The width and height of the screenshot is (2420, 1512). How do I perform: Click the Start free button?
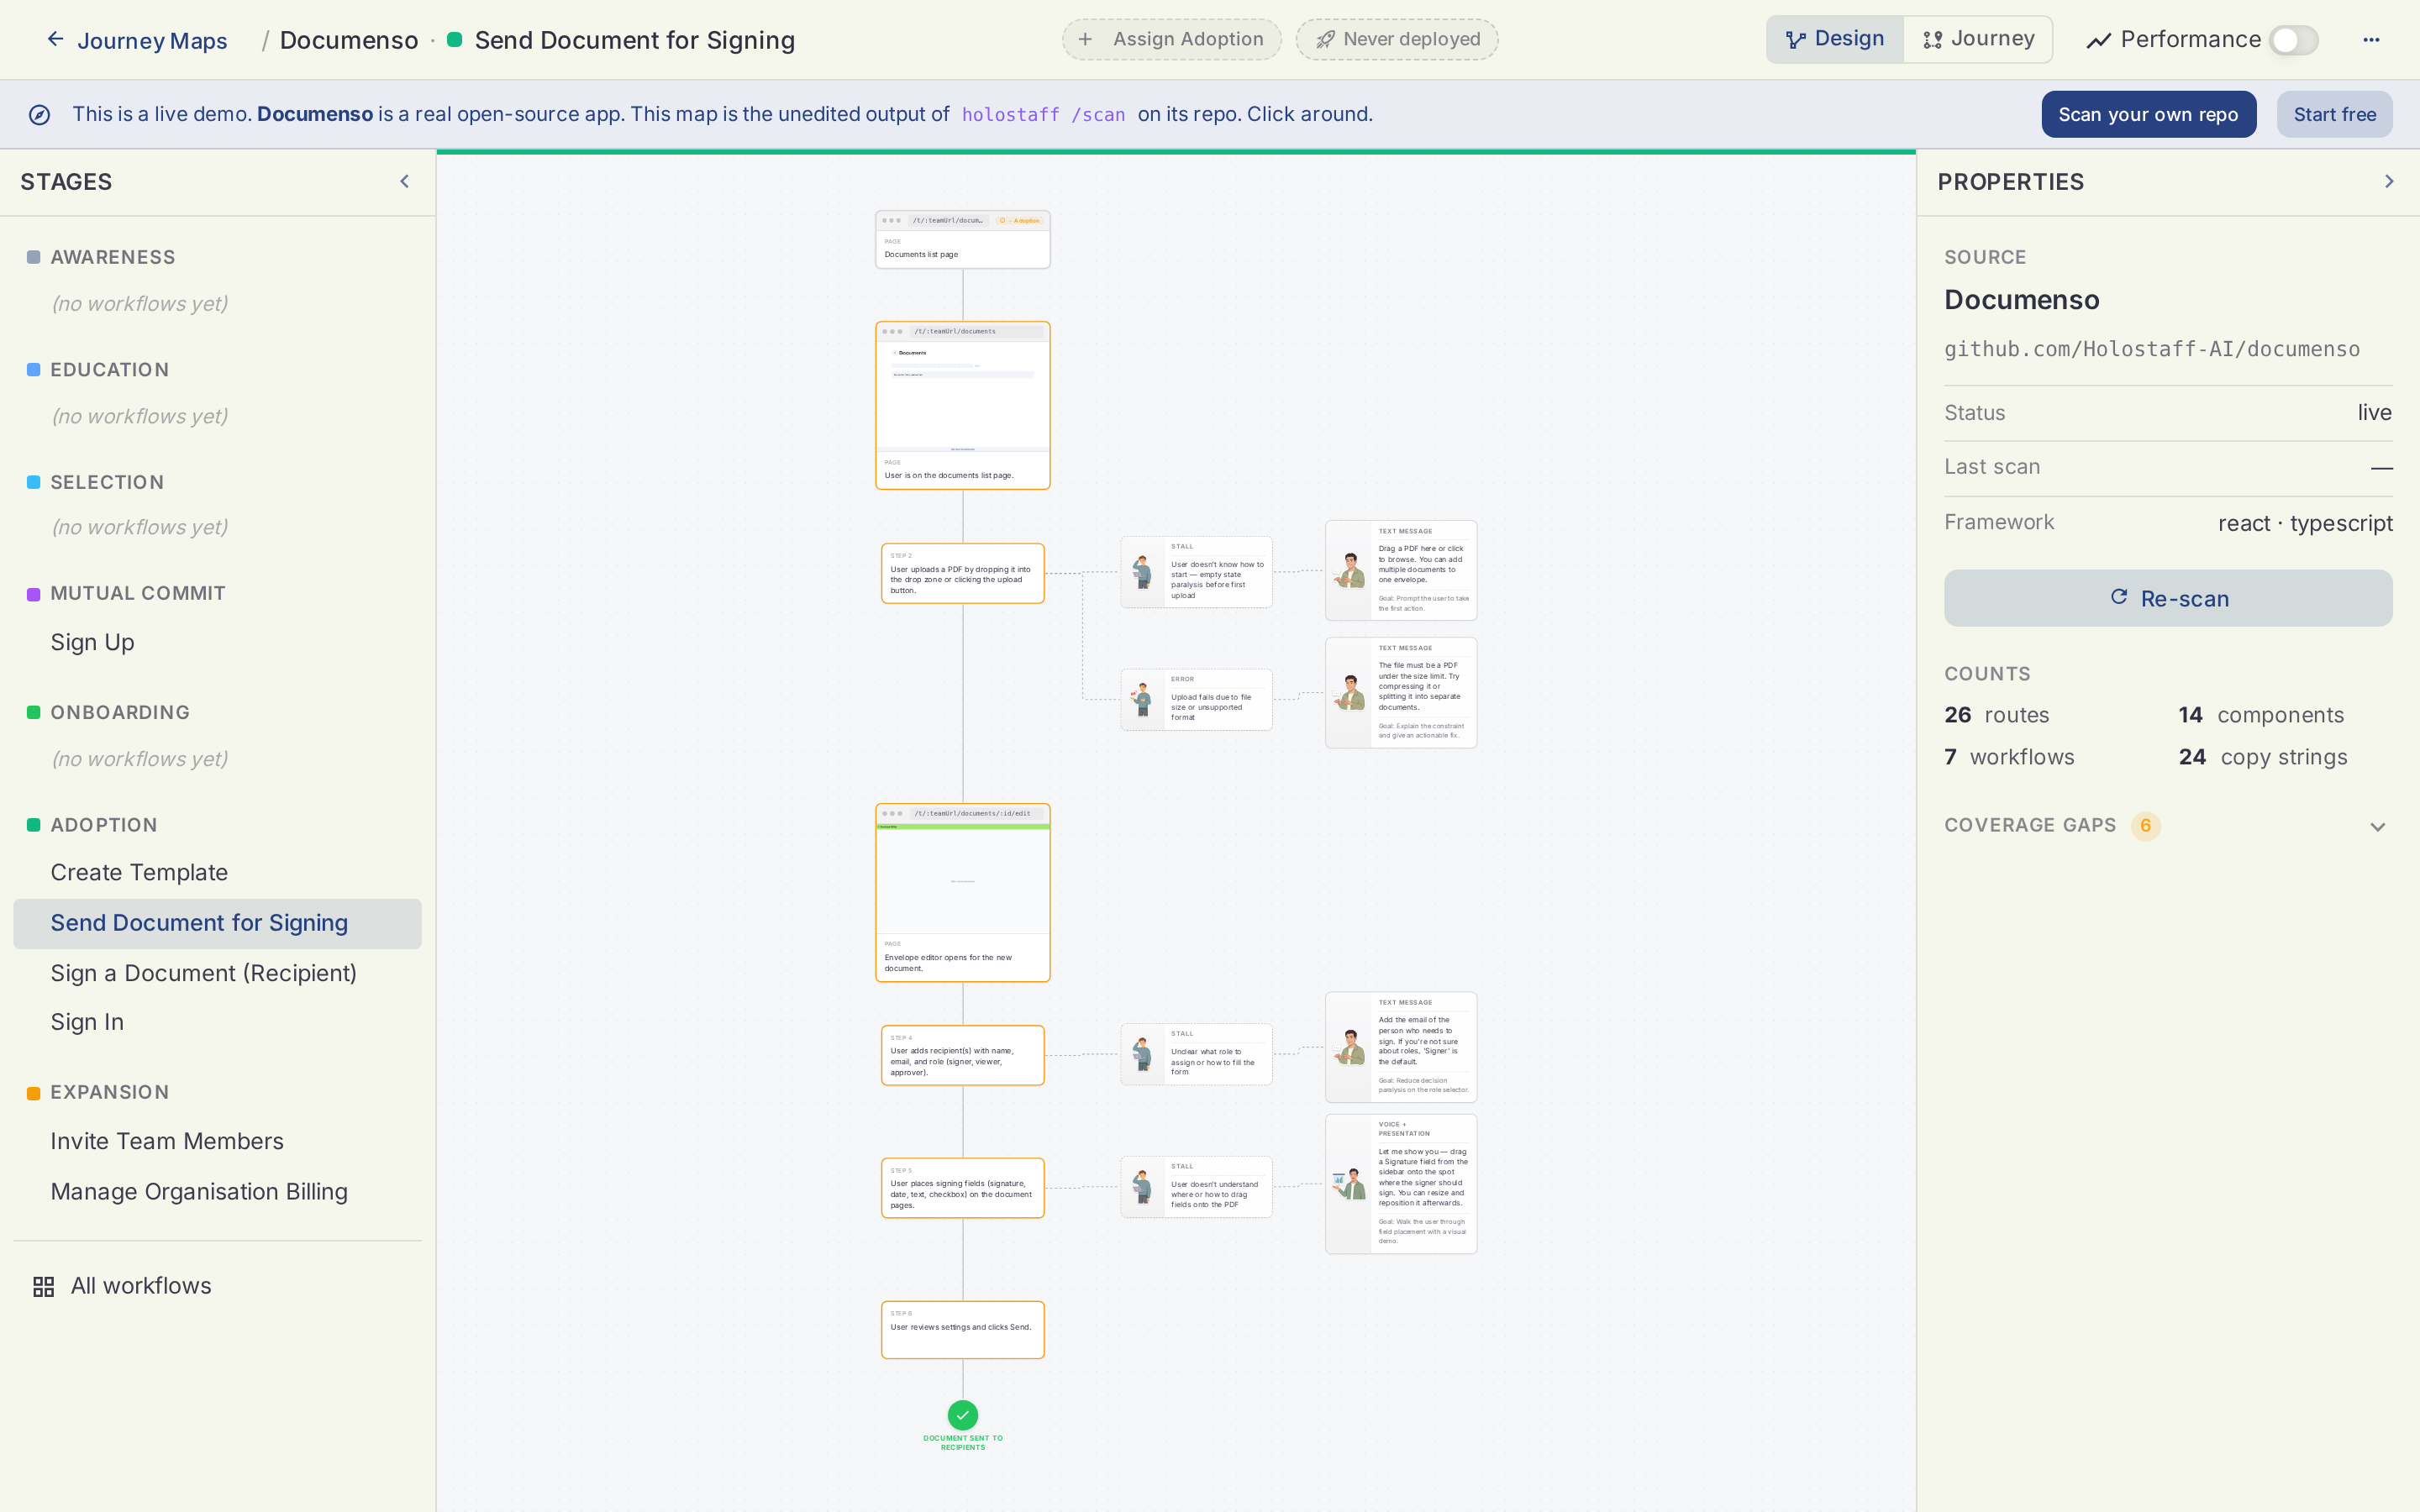[x=2334, y=114]
